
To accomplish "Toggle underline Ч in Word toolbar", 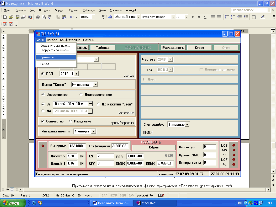I will tap(205, 17).
